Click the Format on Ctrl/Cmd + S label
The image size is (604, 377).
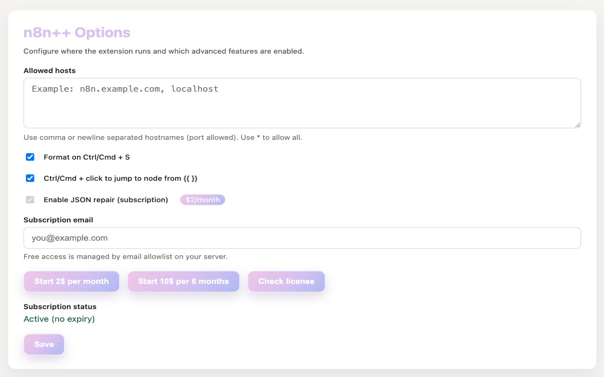pos(87,157)
